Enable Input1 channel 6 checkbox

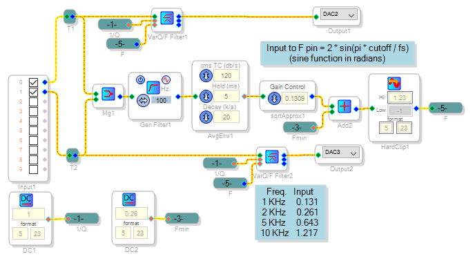[33, 140]
